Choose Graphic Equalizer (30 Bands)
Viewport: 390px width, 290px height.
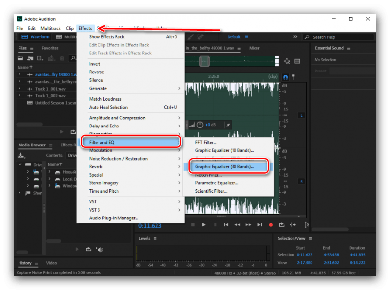coord(228,167)
